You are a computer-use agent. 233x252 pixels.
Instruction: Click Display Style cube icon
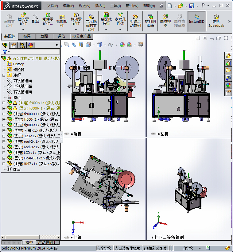pyautogui.click(x=99, y=45)
